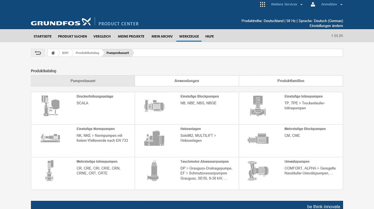Click the Einstellungen ändern link
Viewport: 374px width, 209px height.
pos(326,26)
